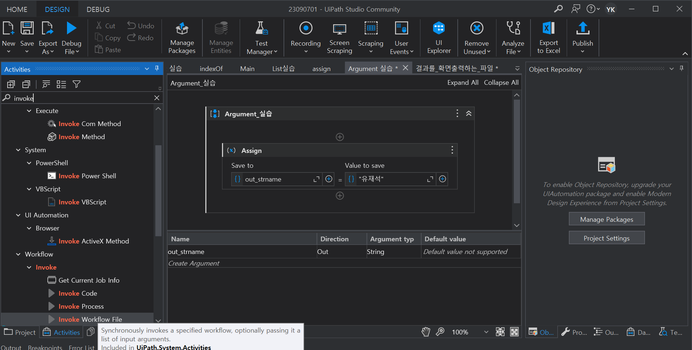The height and width of the screenshot is (350, 692).
Task: Open the activities filter funnel
Action: 76,84
